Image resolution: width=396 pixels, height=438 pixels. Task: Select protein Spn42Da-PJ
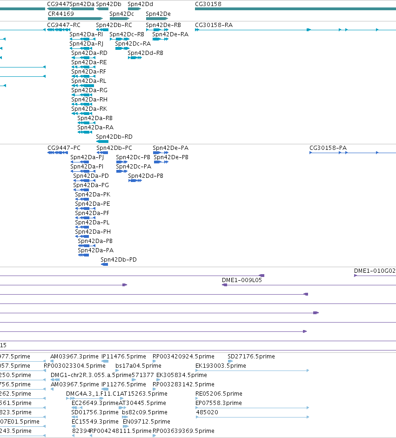click(x=87, y=157)
